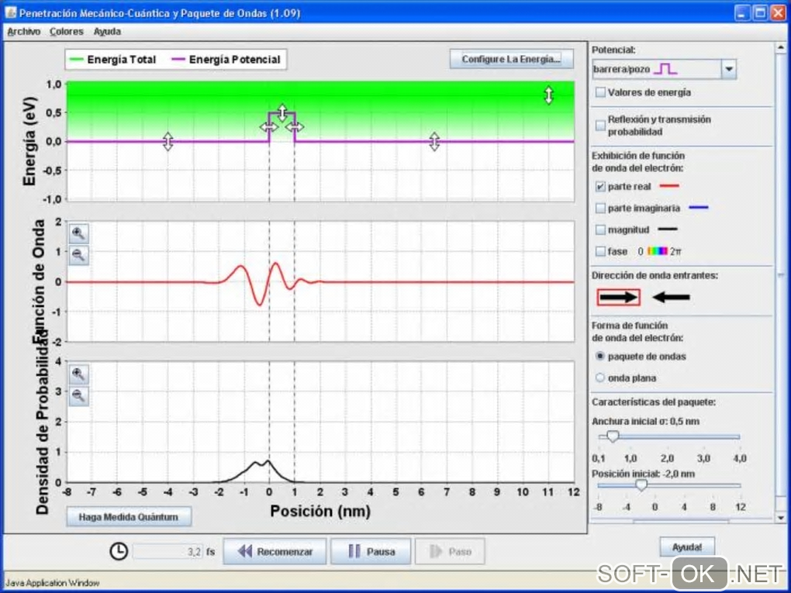Zoom in on the wave function plot
791x593 pixels.
78,233
